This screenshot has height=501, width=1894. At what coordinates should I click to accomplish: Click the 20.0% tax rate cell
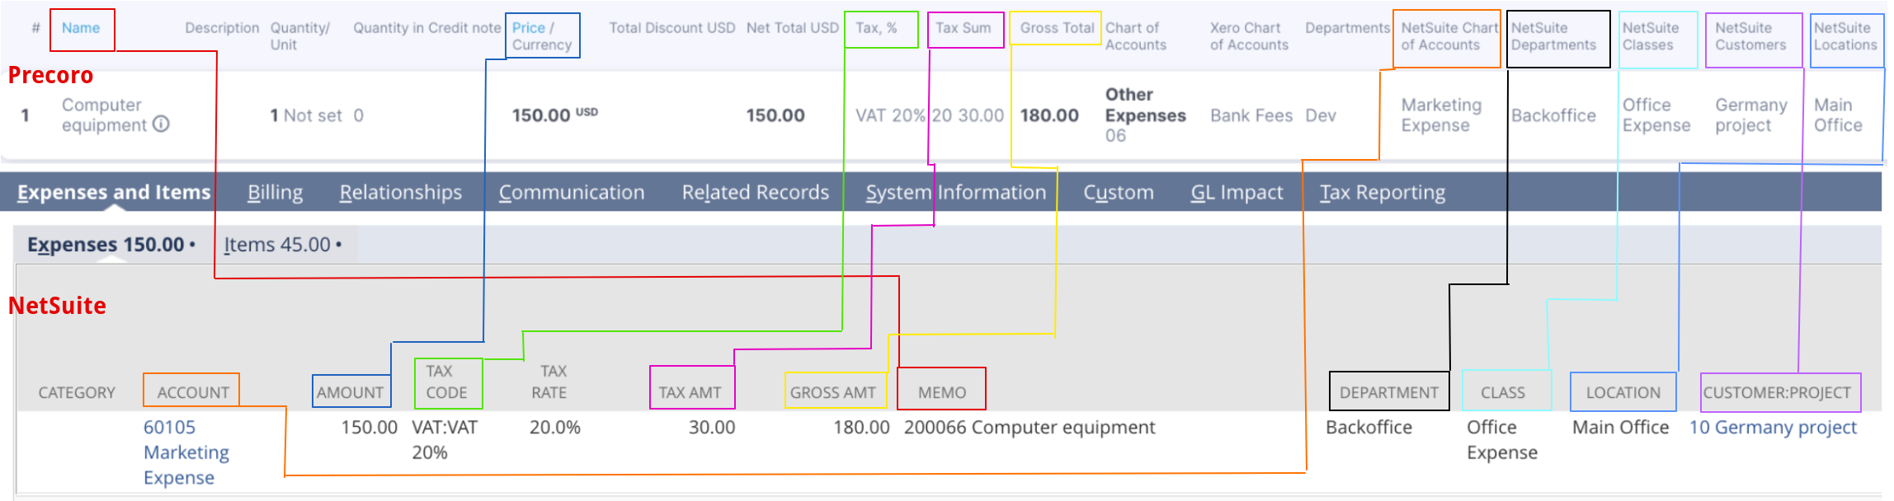click(555, 428)
